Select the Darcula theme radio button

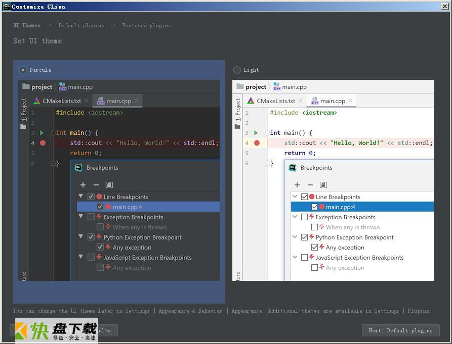tap(23, 70)
